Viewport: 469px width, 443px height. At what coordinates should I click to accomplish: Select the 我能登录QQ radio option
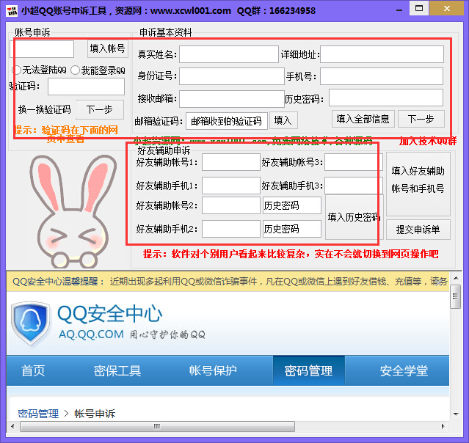point(76,70)
